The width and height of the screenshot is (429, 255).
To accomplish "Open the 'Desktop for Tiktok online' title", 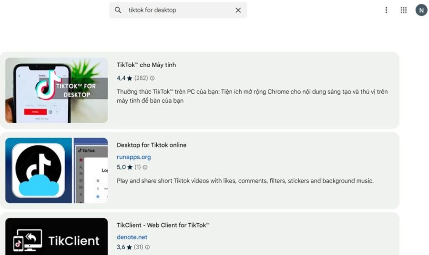I will tap(152, 145).
